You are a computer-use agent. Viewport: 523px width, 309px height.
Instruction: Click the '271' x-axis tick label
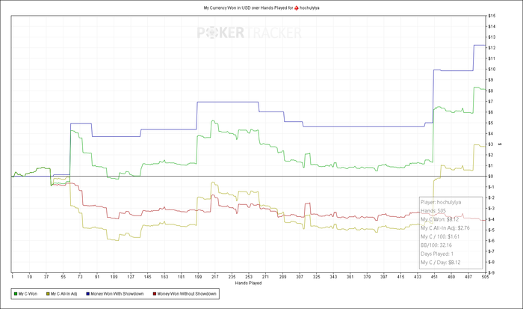pos(265,277)
